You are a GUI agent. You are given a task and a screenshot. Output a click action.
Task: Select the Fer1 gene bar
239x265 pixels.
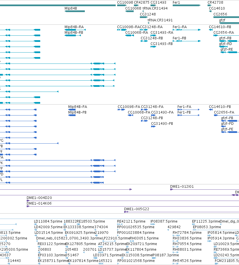pyautogui.click(x=186, y=5)
